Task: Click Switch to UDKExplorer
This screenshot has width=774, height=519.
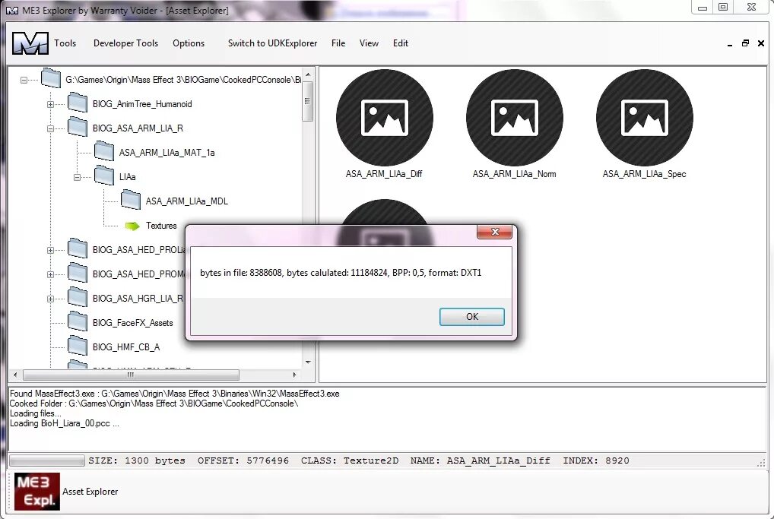Action: coord(272,43)
